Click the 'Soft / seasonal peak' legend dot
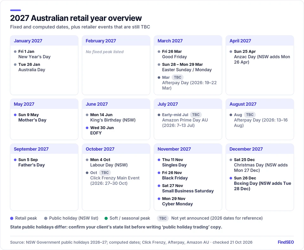 pyautogui.click(x=106, y=218)
